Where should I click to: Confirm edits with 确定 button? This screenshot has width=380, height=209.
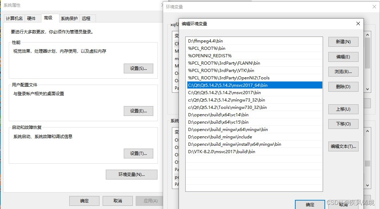point(310,204)
